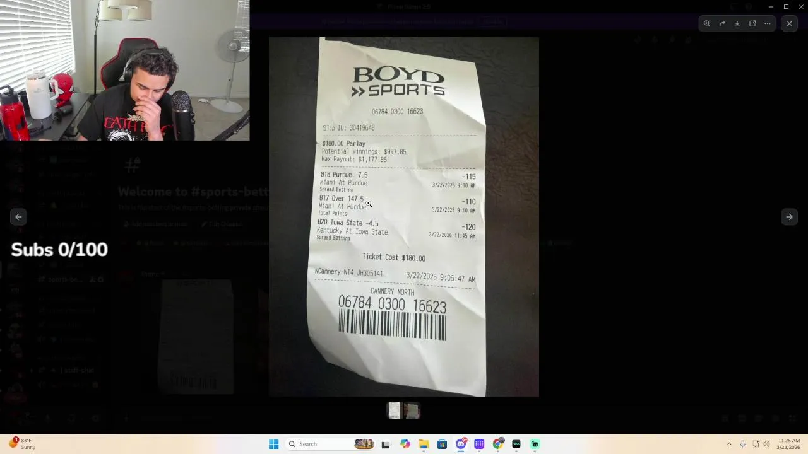808x454 pixels.
Task: Open the three-dots more options menu
Action: tap(768, 23)
